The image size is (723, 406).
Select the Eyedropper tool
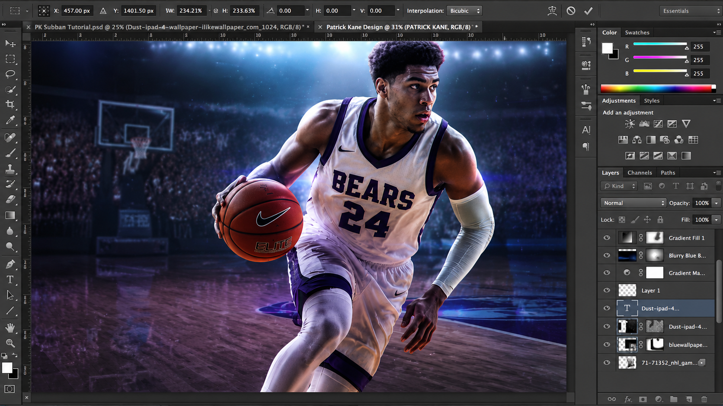point(10,120)
